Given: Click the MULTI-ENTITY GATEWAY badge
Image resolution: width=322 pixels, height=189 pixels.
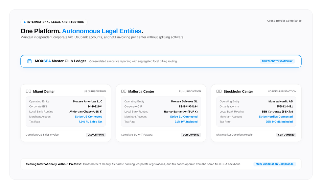Looking at the screenshot, I should (x=277, y=61).
